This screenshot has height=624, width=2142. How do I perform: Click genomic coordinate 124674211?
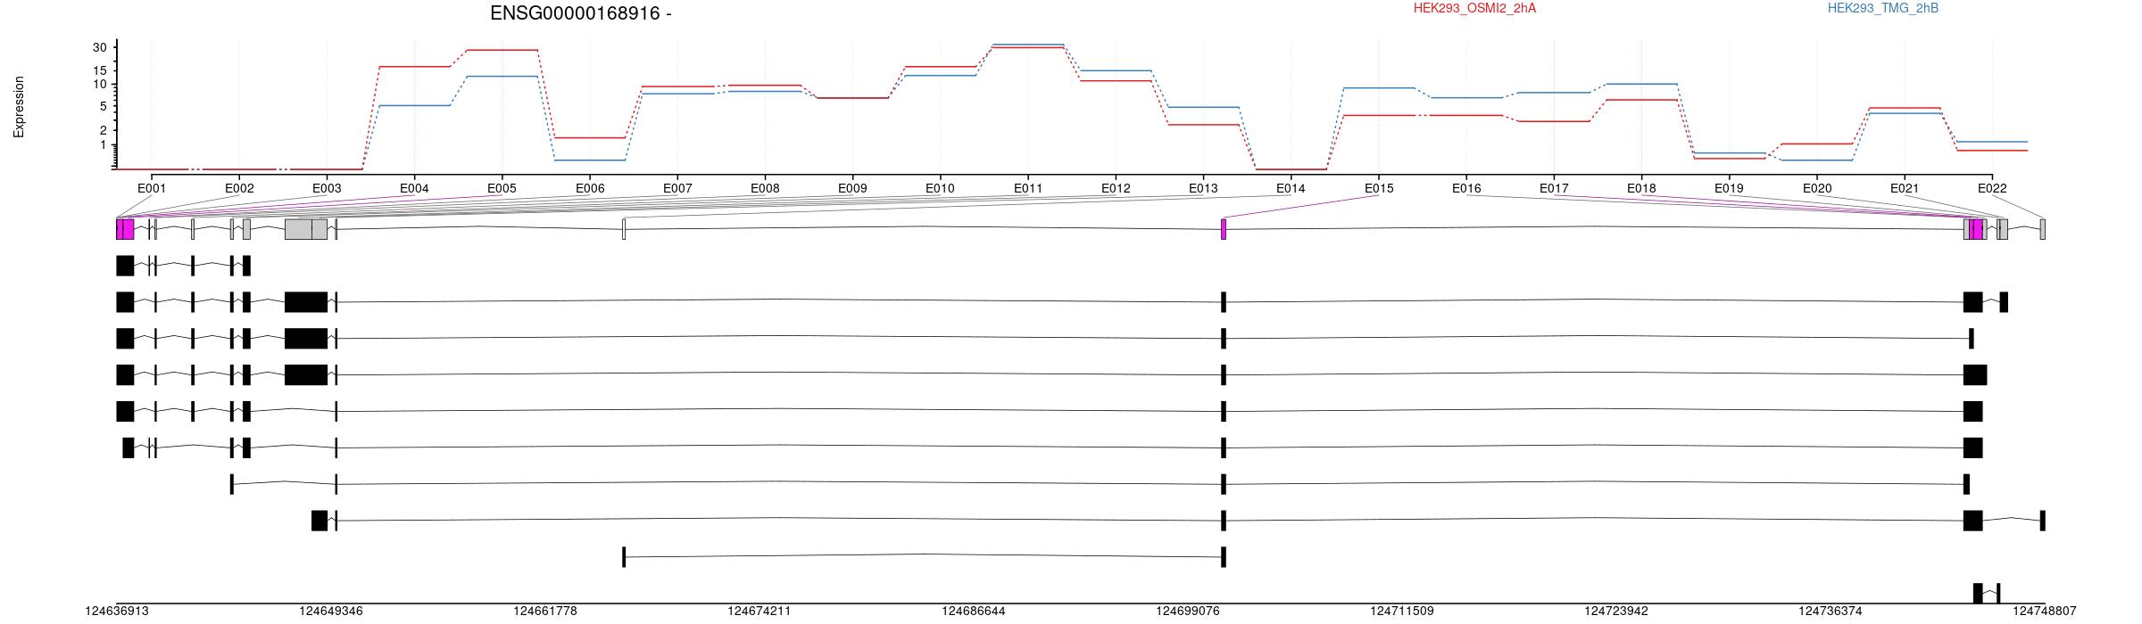pyautogui.click(x=760, y=612)
